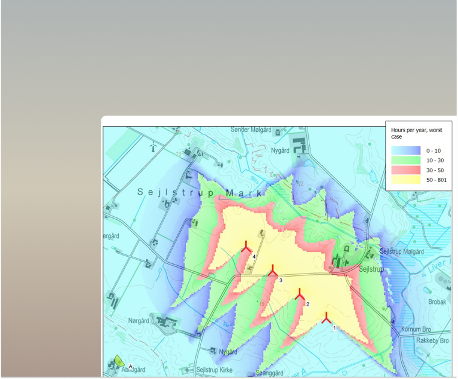The width and height of the screenshot is (458, 379).
Task: Click the '50 - 801' legend label
Action: (x=437, y=180)
